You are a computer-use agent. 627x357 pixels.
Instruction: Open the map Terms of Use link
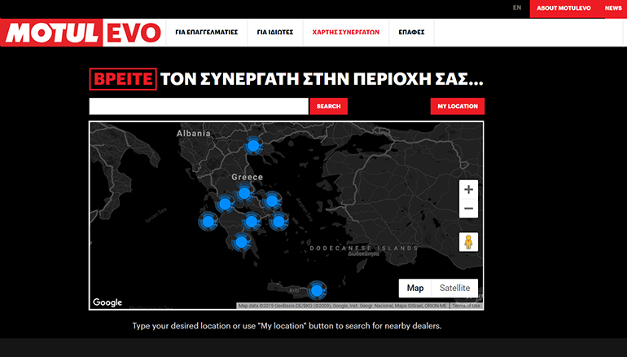coord(466,306)
